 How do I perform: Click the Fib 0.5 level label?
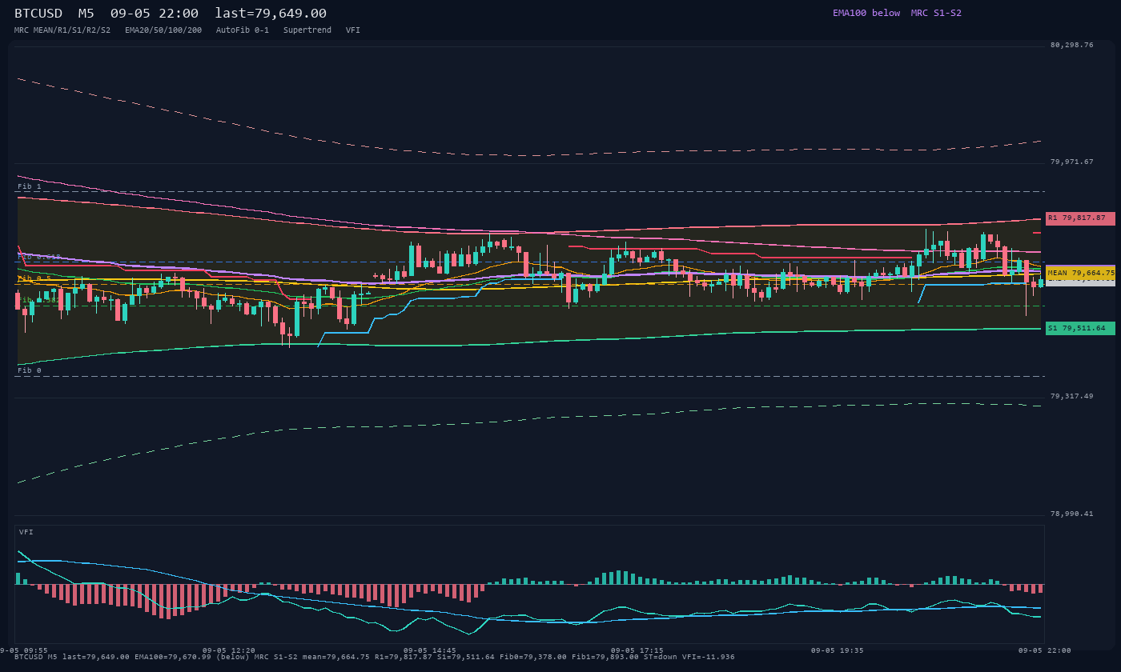34,278
